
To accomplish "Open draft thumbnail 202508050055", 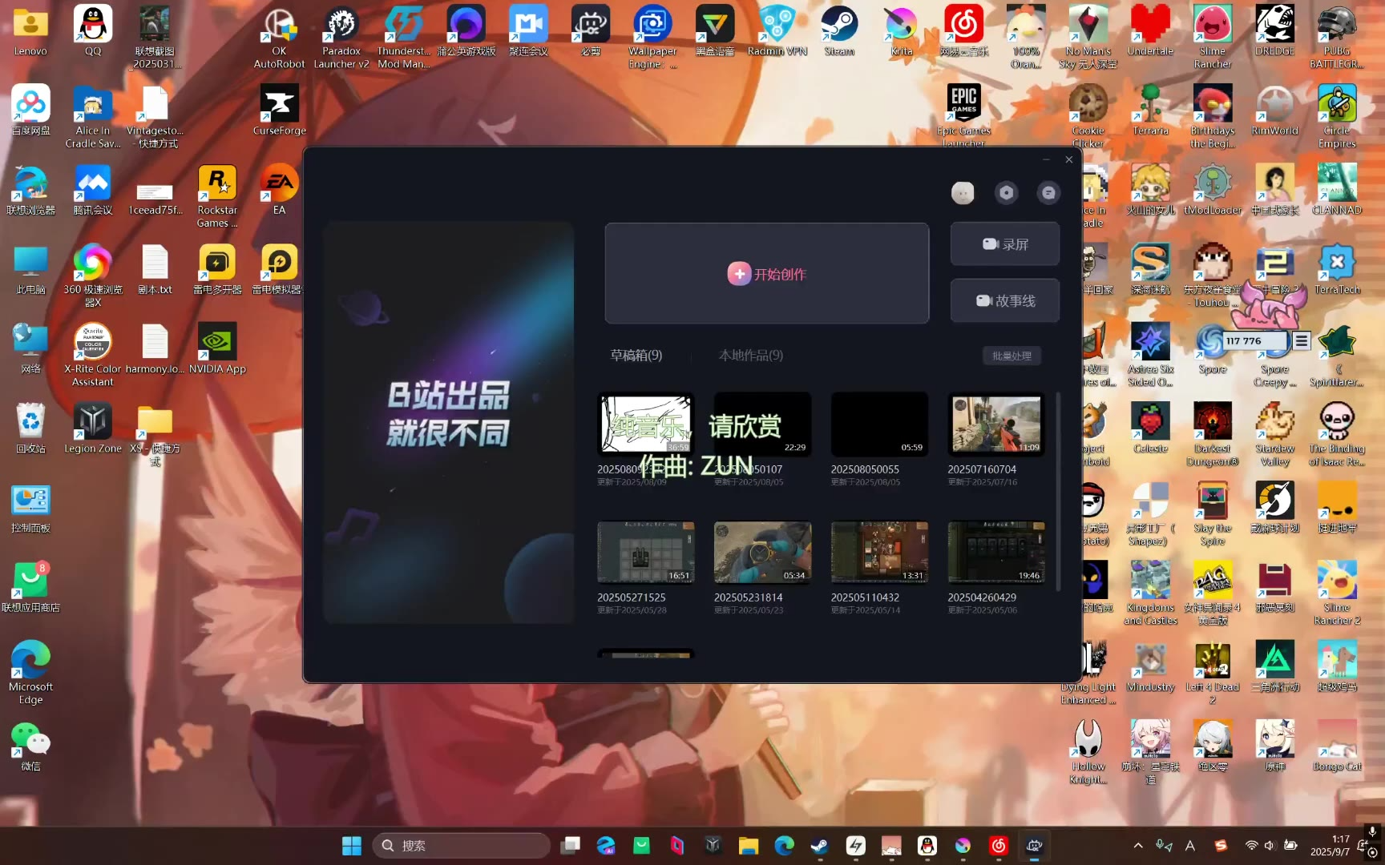I will coord(879,424).
